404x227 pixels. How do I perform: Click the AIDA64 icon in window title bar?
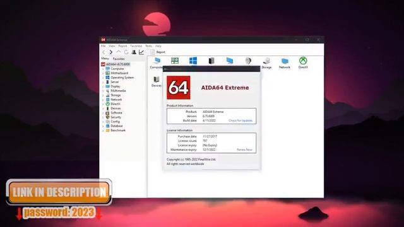(x=103, y=40)
